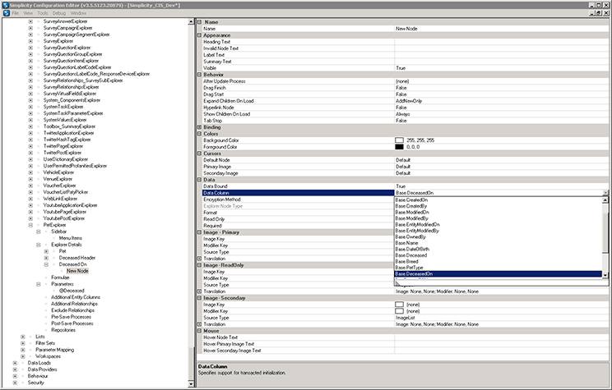Screen dimensions: 612x390
Task: Select the VoucherExplorer tree item
Action: (x=59, y=186)
